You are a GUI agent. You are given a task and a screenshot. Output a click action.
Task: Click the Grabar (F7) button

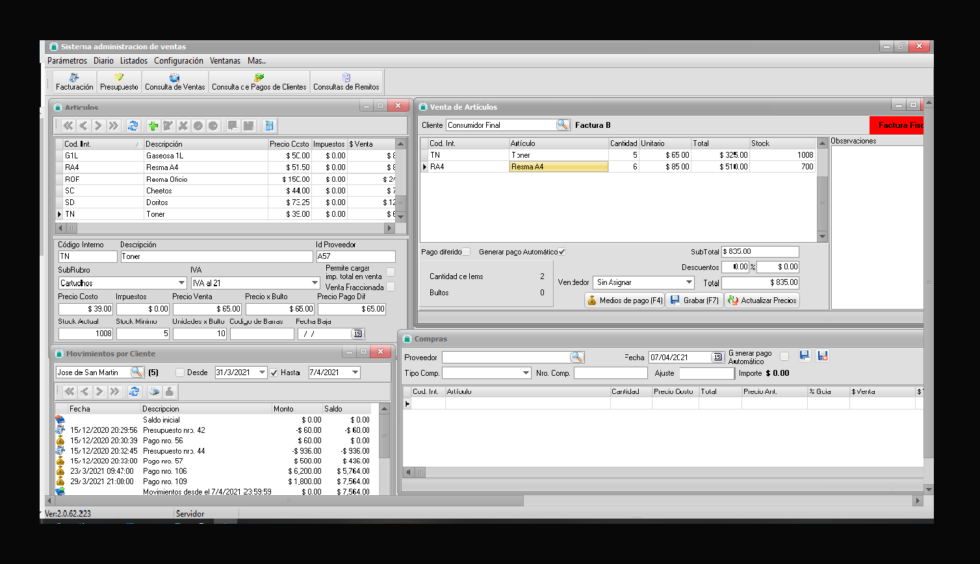[695, 300]
